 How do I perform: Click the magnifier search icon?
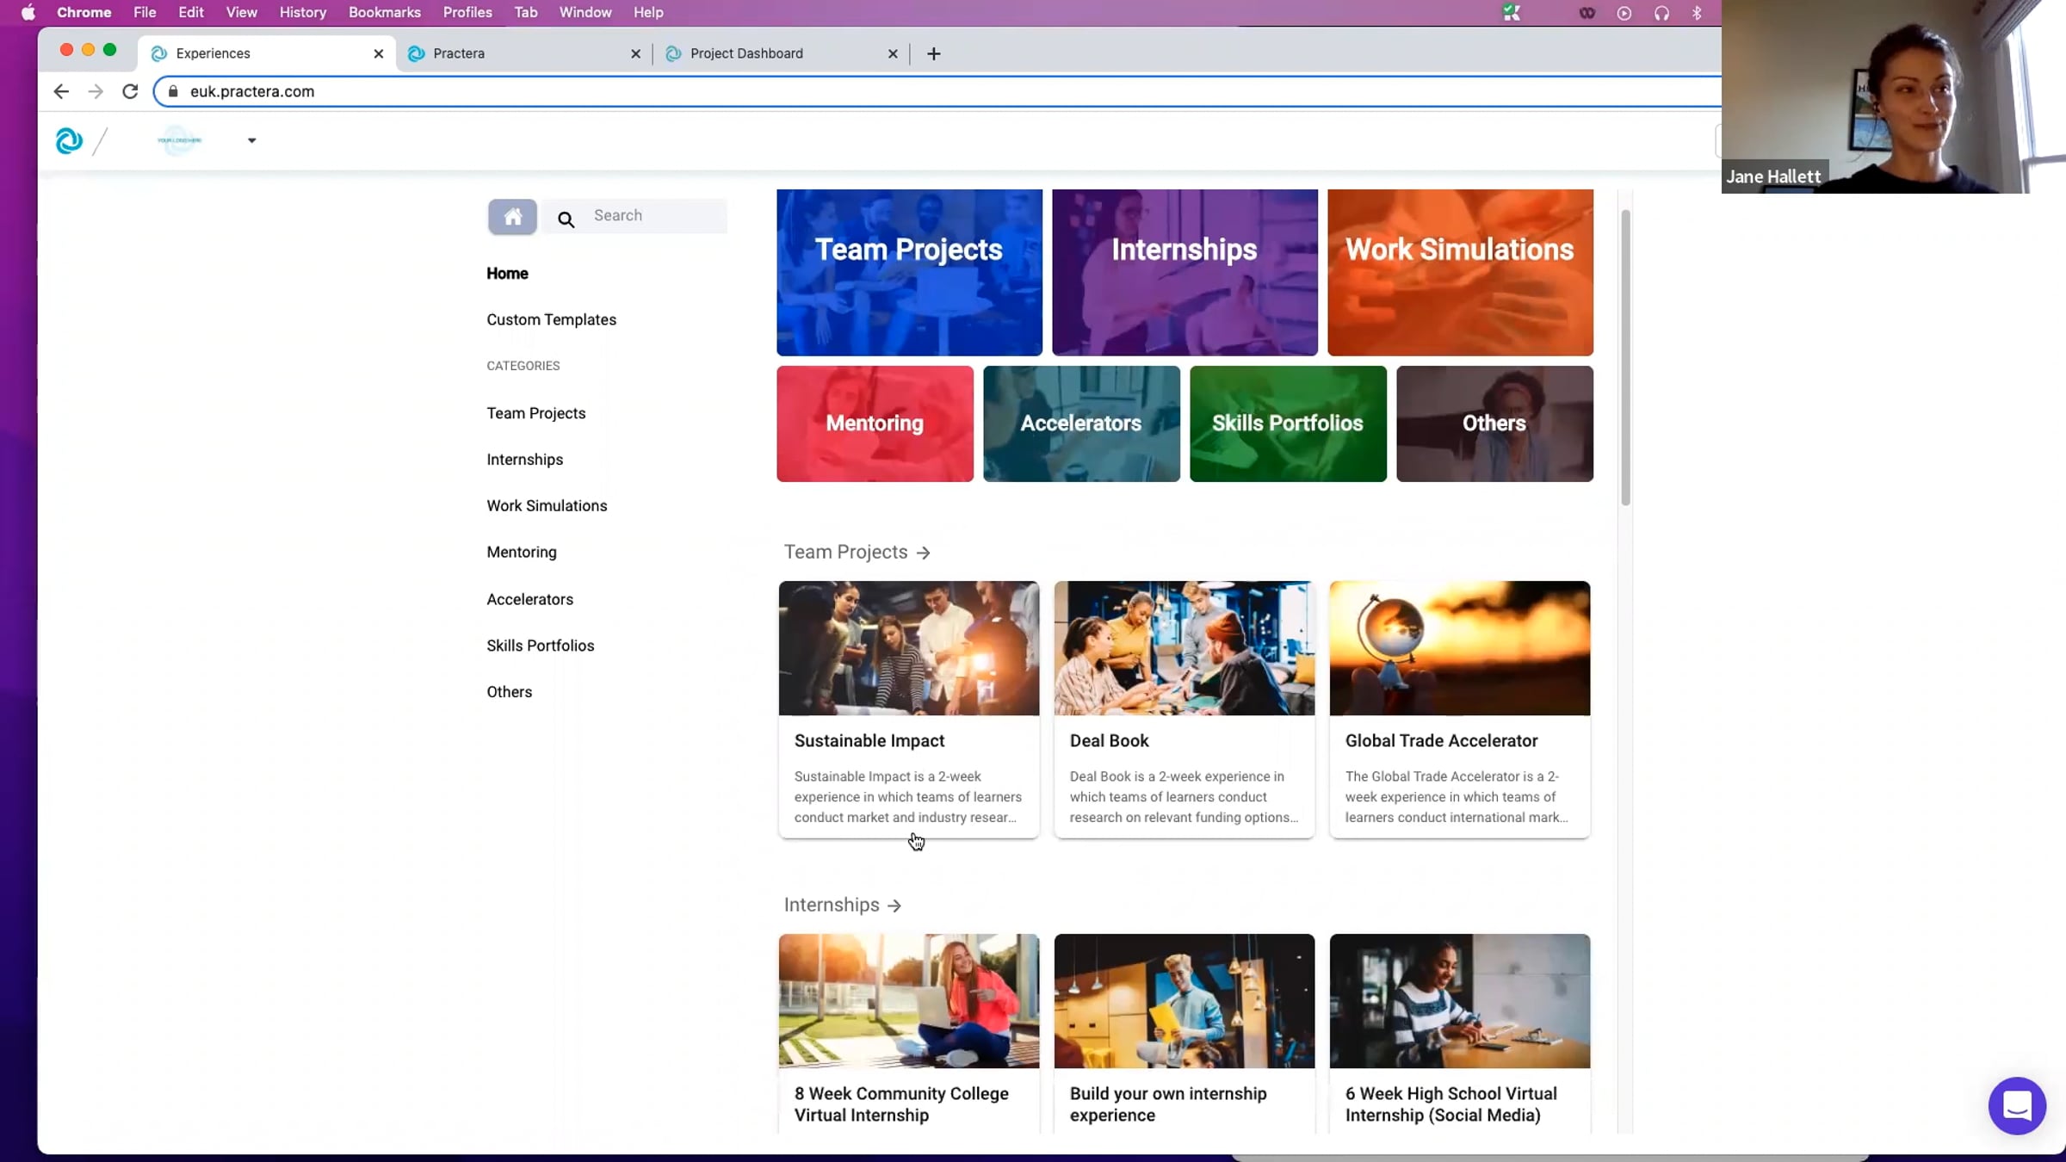(x=566, y=219)
